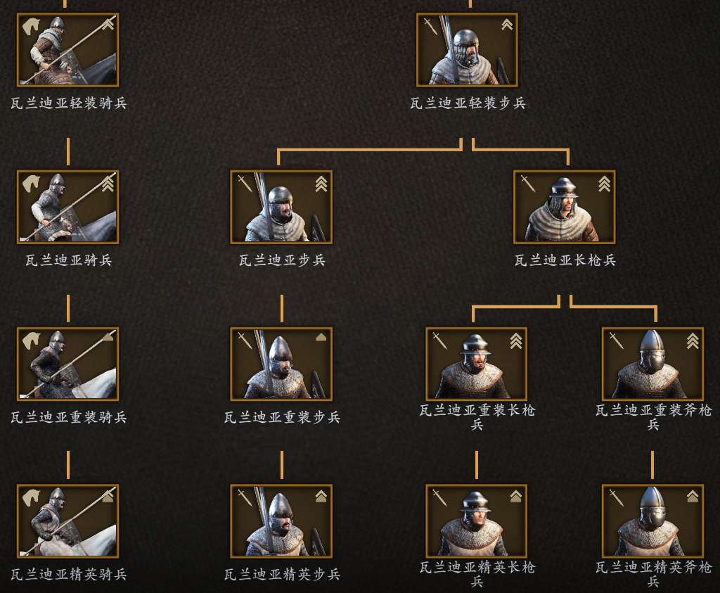
Task: Click sword icon on 瓦兰迪亚重装斧枪兵 card
Action: pyautogui.click(x=617, y=340)
